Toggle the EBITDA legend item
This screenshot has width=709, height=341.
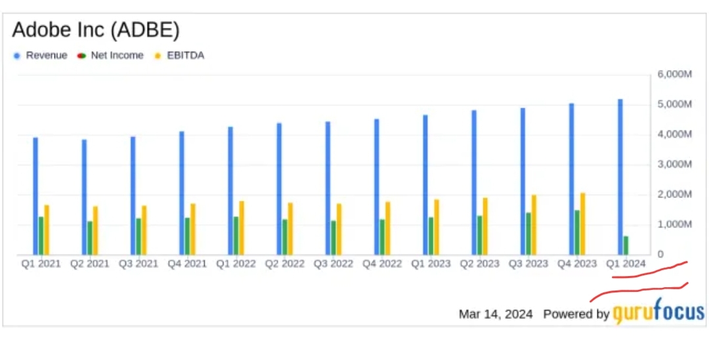point(179,56)
